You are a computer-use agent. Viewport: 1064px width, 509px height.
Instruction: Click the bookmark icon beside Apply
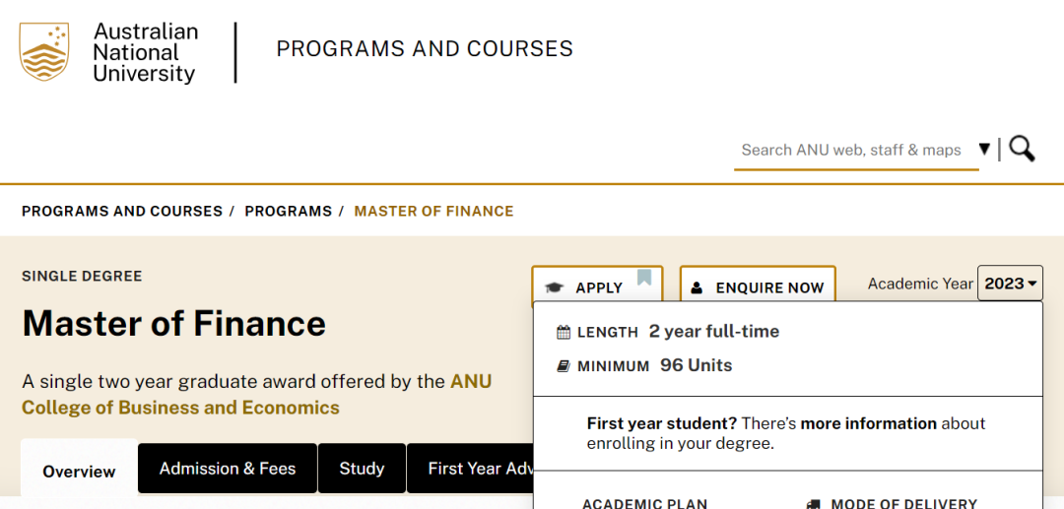(644, 279)
